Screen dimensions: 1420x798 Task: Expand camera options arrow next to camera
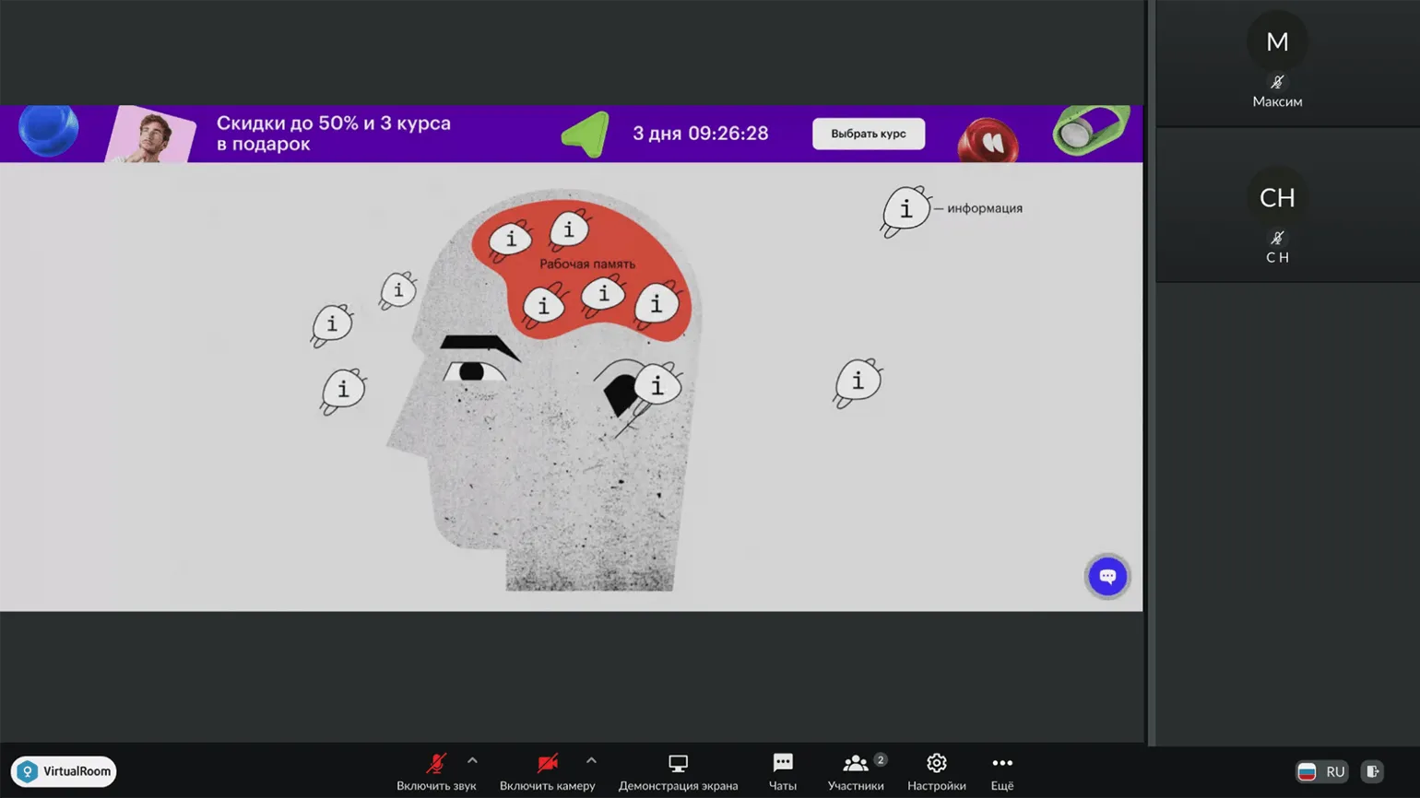[591, 761]
